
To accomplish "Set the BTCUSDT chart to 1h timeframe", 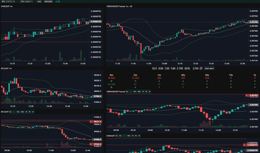I will 26,112.
